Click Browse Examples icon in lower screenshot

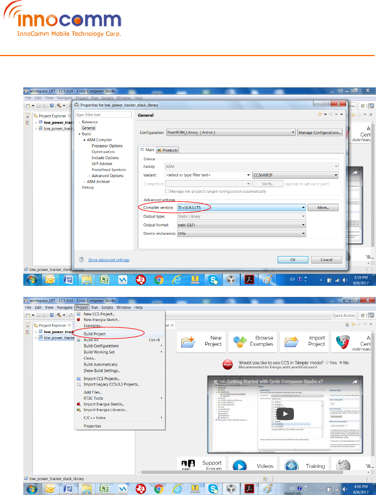240,342
